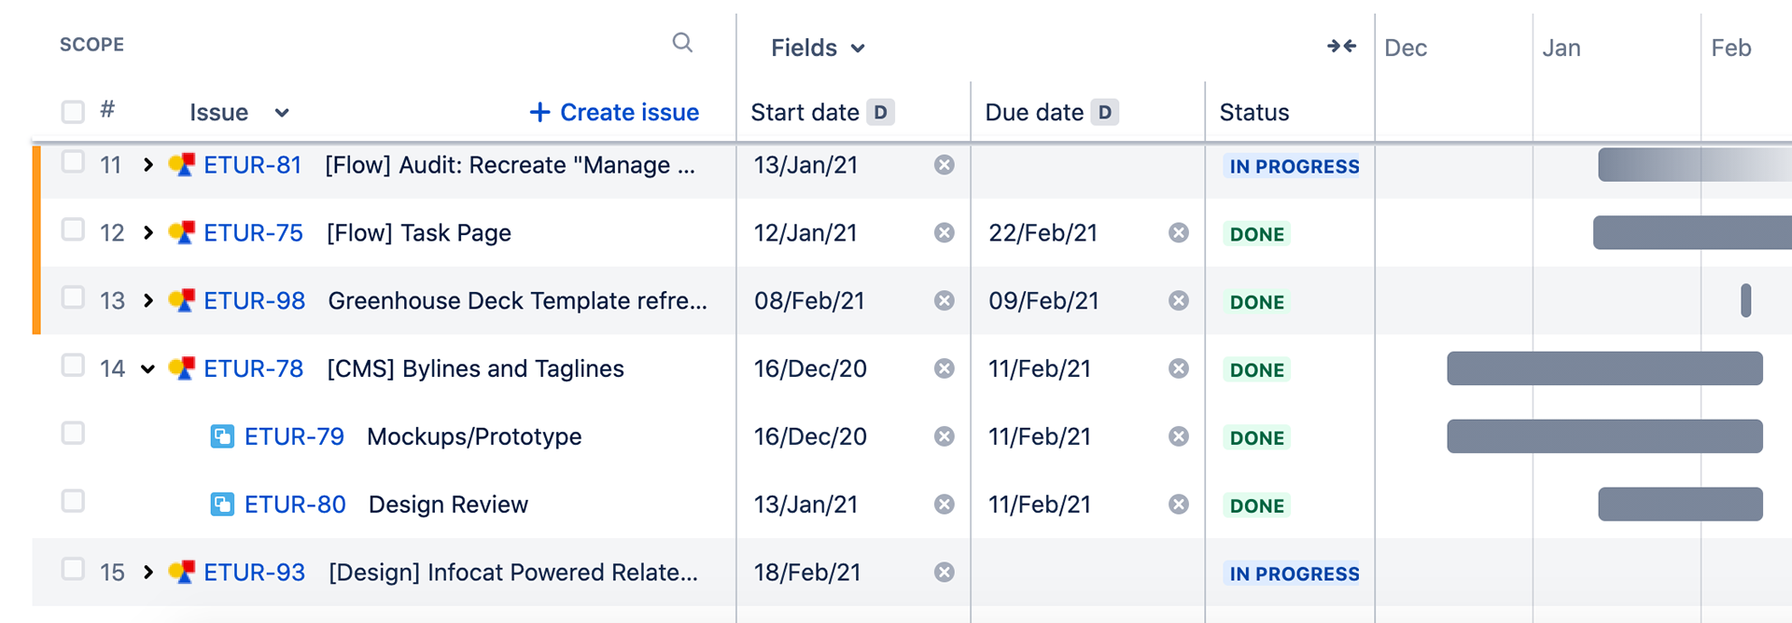Click the D badge on Start date column
Viewport: 1792px width, 623px height.
pos(878,112)
